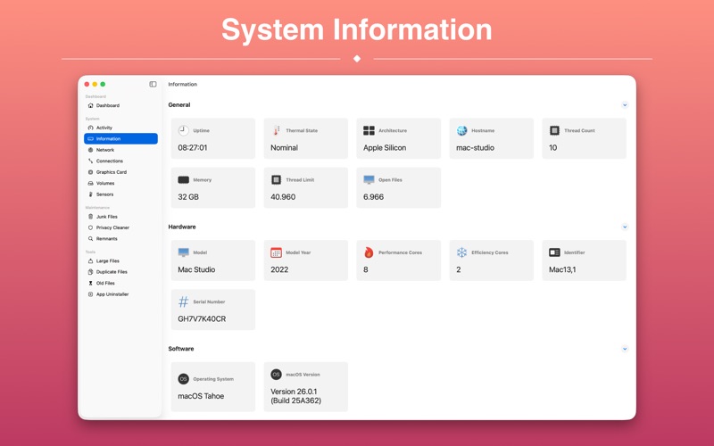Select the mac-studio hostname value
The height and width of the screenshot is (446, 714).
coord(475,148)
